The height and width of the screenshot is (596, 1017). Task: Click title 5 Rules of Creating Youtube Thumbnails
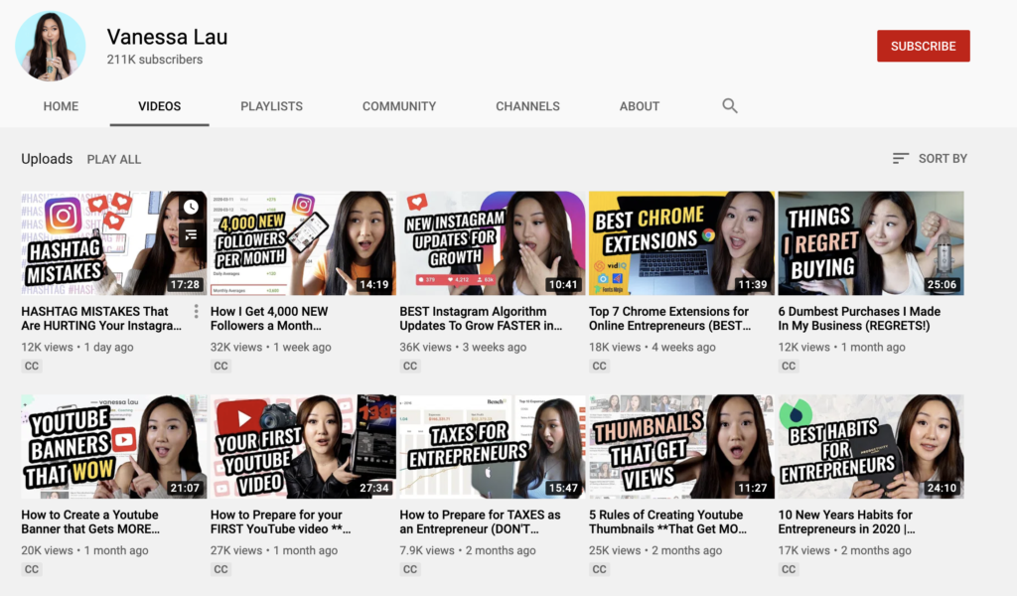[668, 522]
